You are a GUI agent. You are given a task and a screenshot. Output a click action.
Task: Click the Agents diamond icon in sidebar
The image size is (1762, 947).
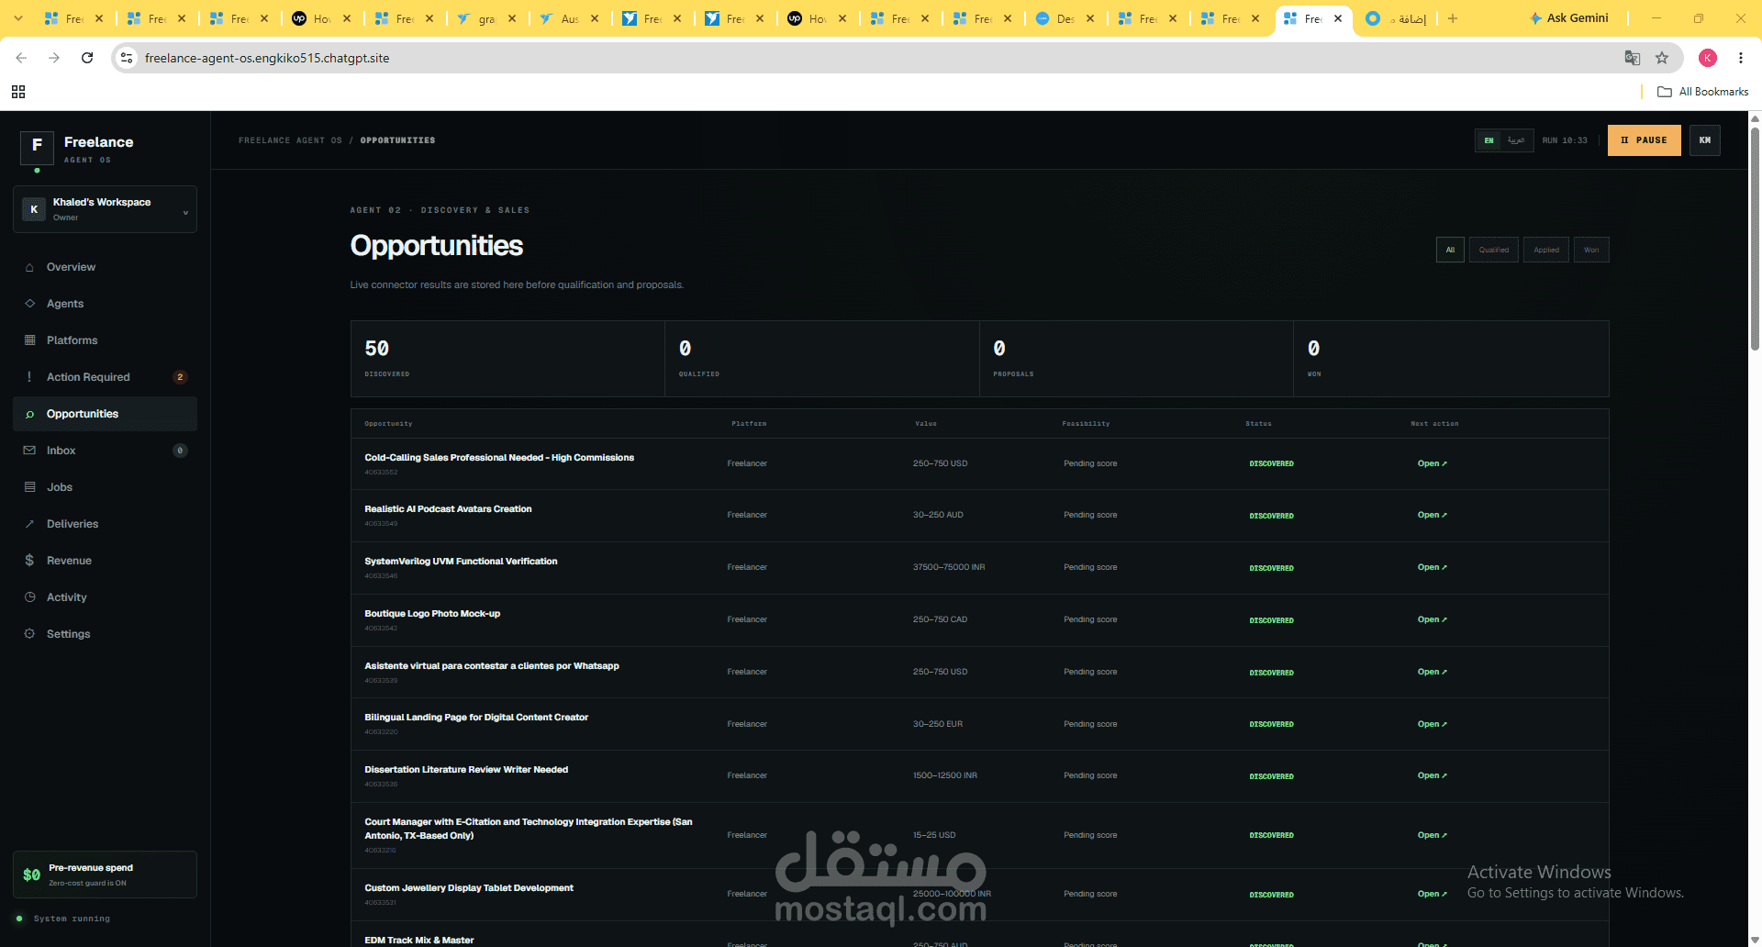(x=29, y=304)
